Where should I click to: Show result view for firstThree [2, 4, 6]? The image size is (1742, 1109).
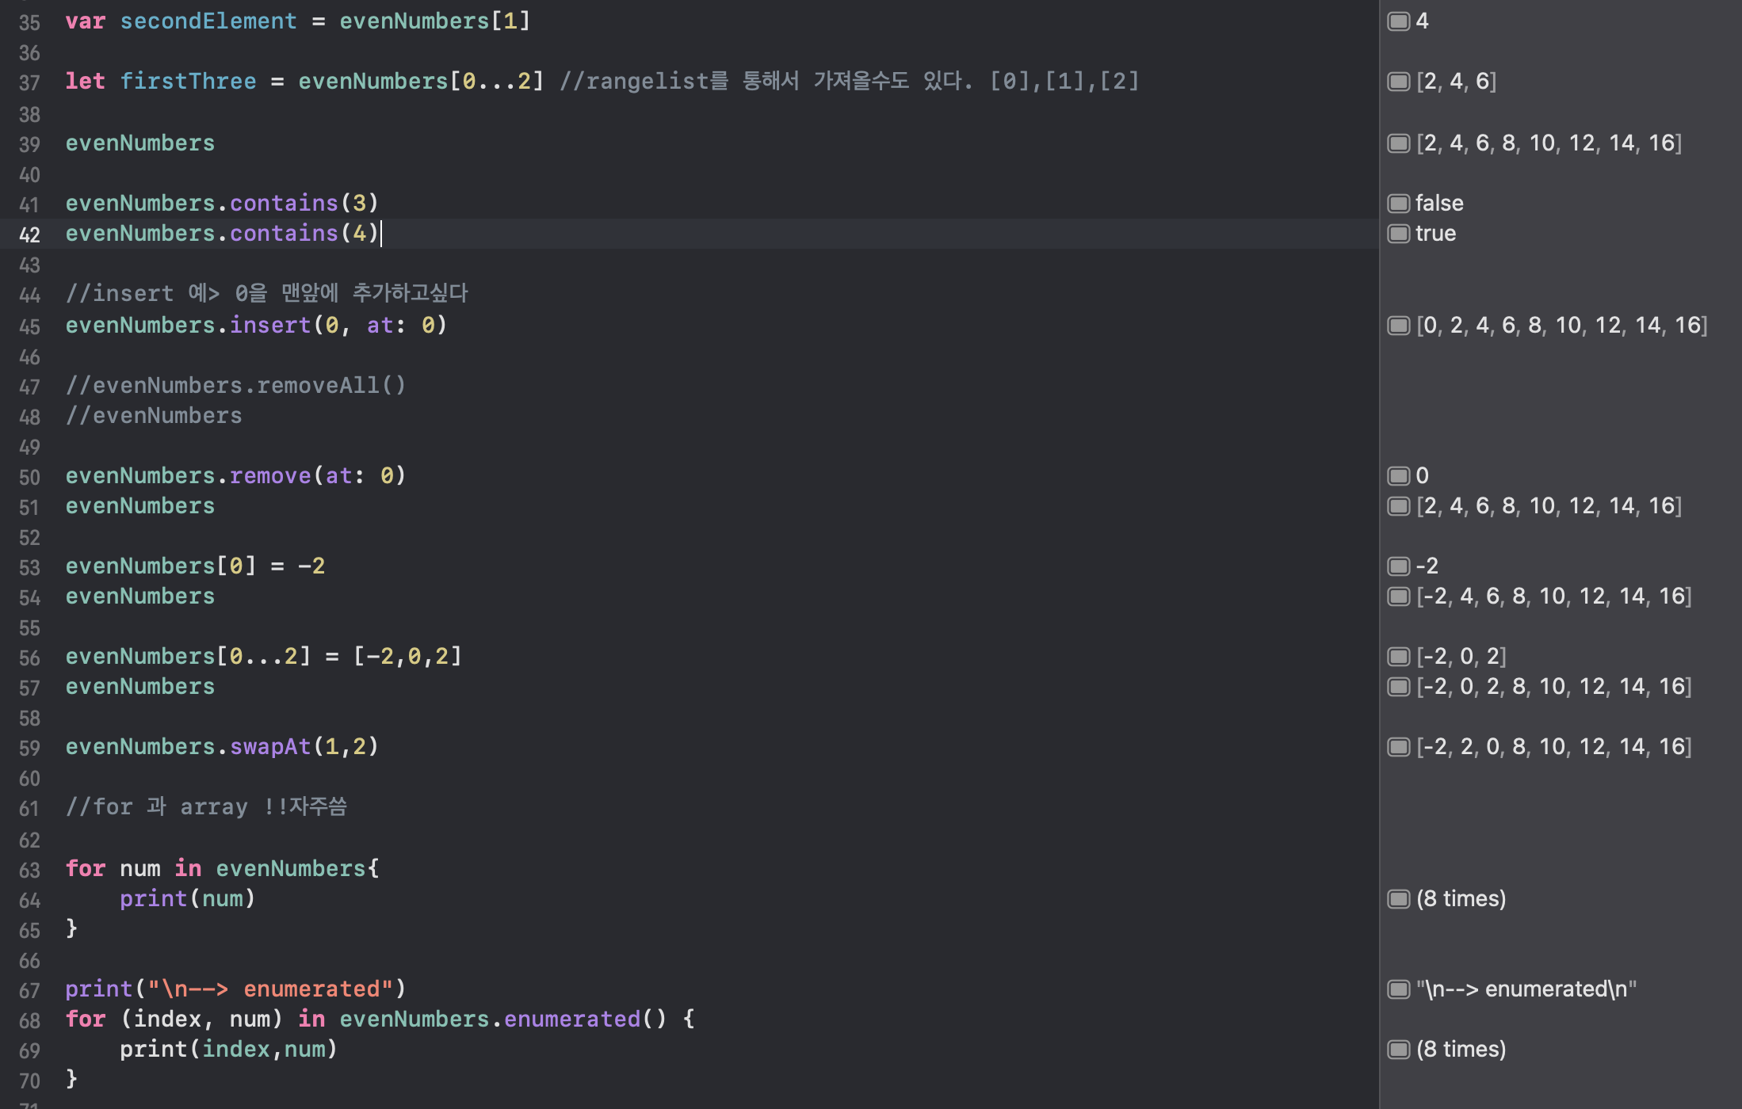click(x=1399, y=82)
